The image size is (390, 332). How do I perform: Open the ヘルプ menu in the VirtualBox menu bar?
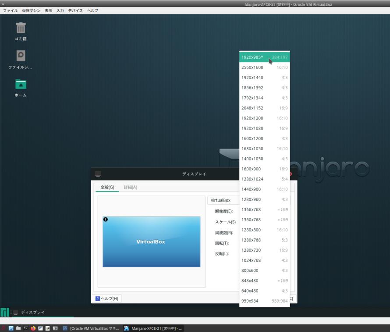click(x=92, y=11)
